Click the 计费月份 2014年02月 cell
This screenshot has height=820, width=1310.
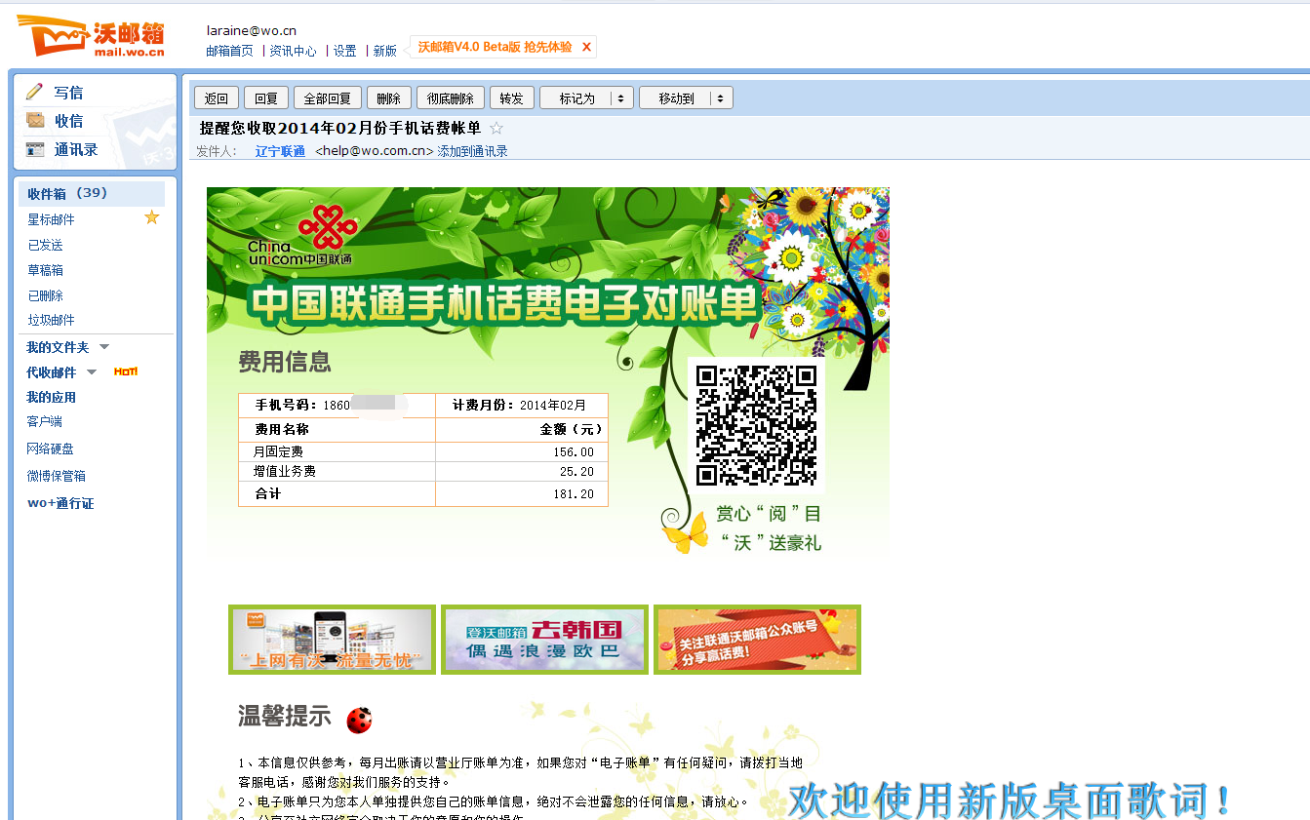tap(522, 405)
